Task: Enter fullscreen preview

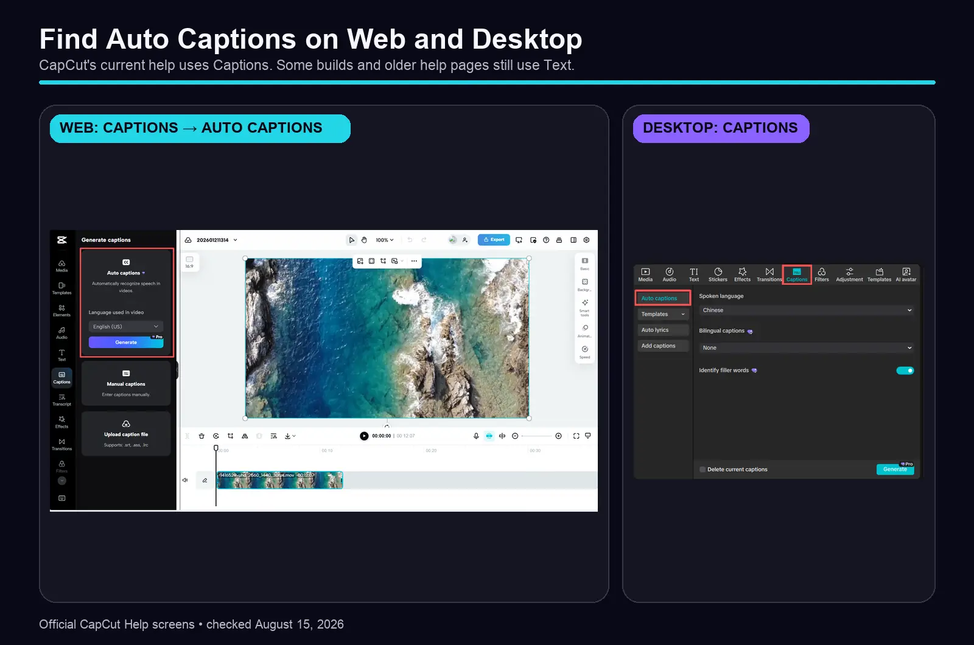Action: 576,436
